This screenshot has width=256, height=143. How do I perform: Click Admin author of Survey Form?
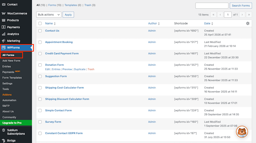(x=152, y=122)
